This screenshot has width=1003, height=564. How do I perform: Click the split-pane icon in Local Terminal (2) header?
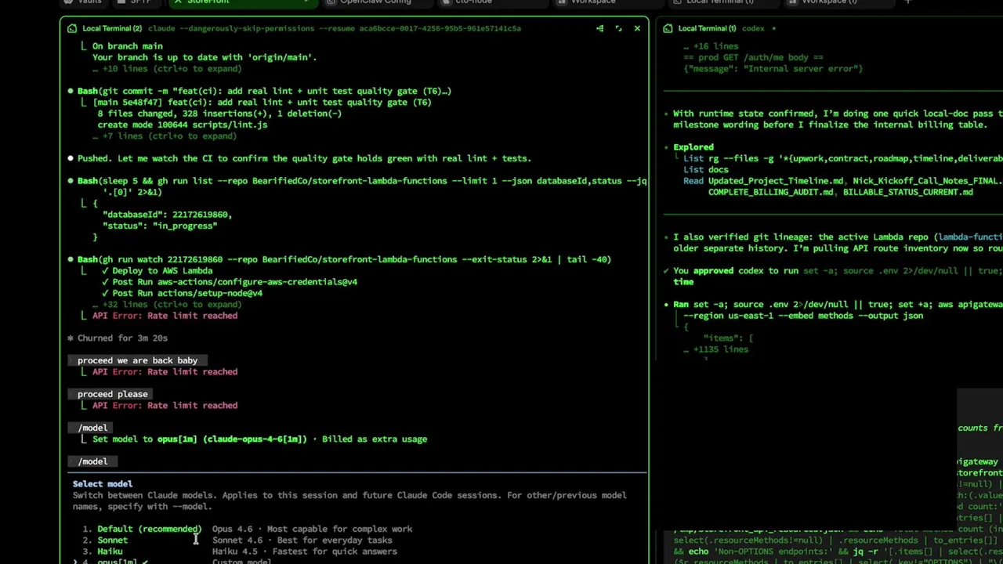(600, 28)
